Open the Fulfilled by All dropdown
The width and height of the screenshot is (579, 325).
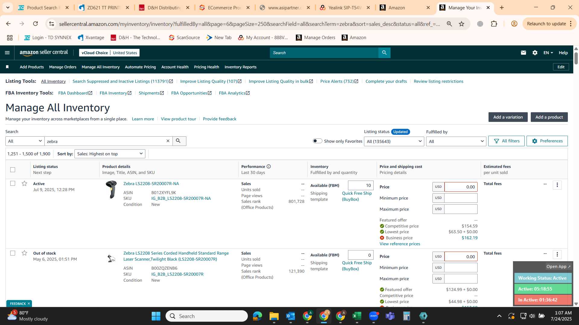tap(456, 141)
